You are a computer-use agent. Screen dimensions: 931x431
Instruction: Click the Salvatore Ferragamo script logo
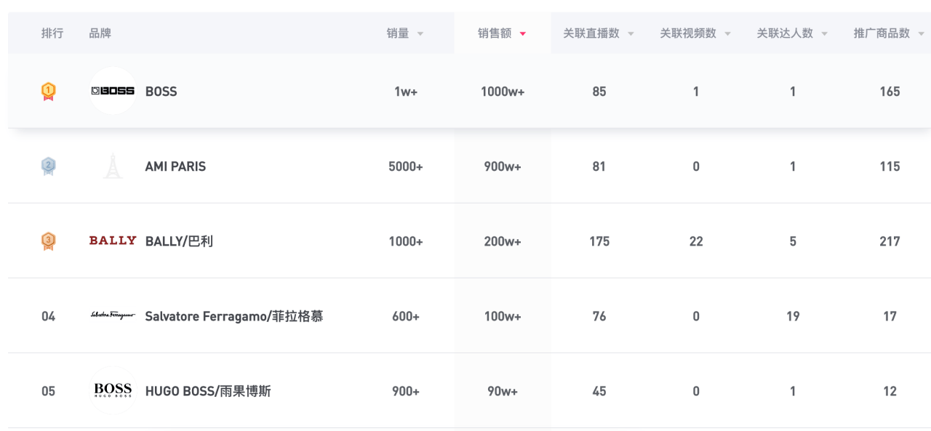(x=113, y=315)
